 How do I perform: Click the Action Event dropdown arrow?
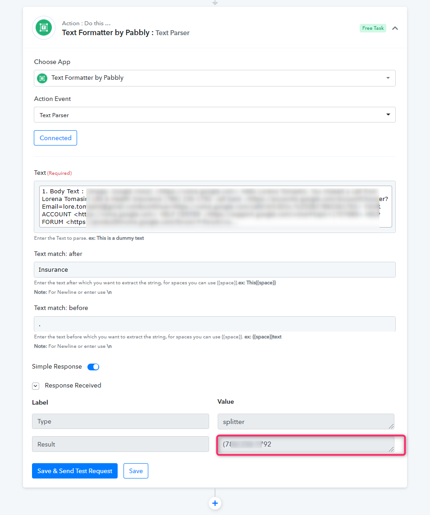tap(388, 114)
